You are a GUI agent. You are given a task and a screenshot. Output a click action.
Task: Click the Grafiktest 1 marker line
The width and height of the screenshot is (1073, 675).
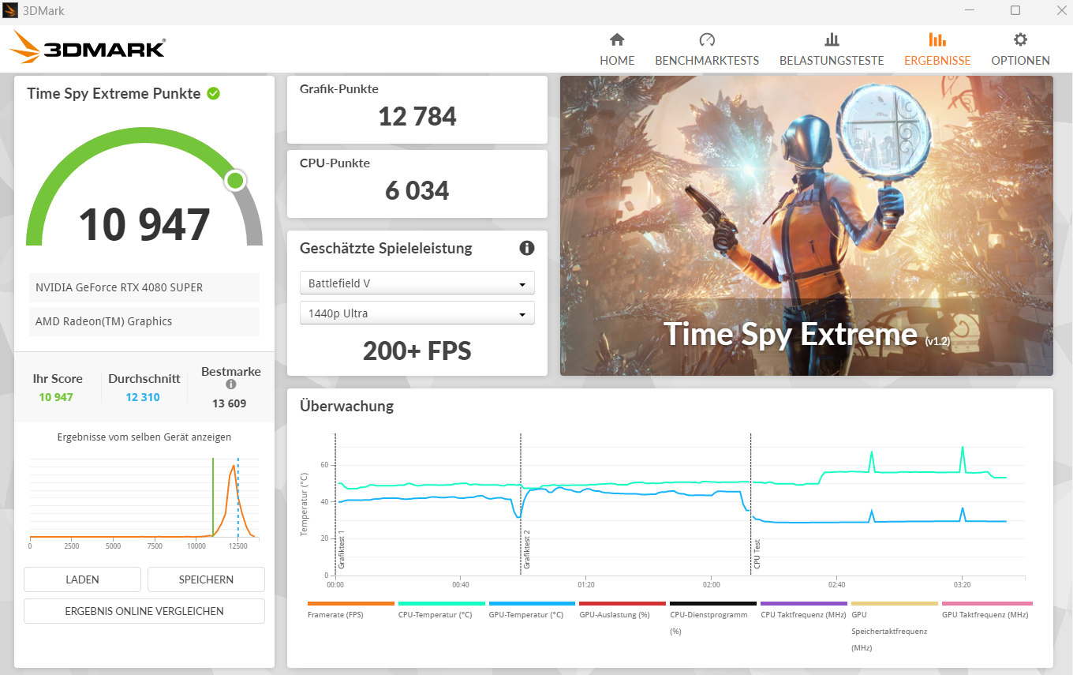pyautogui.click(x=336, y=504)
